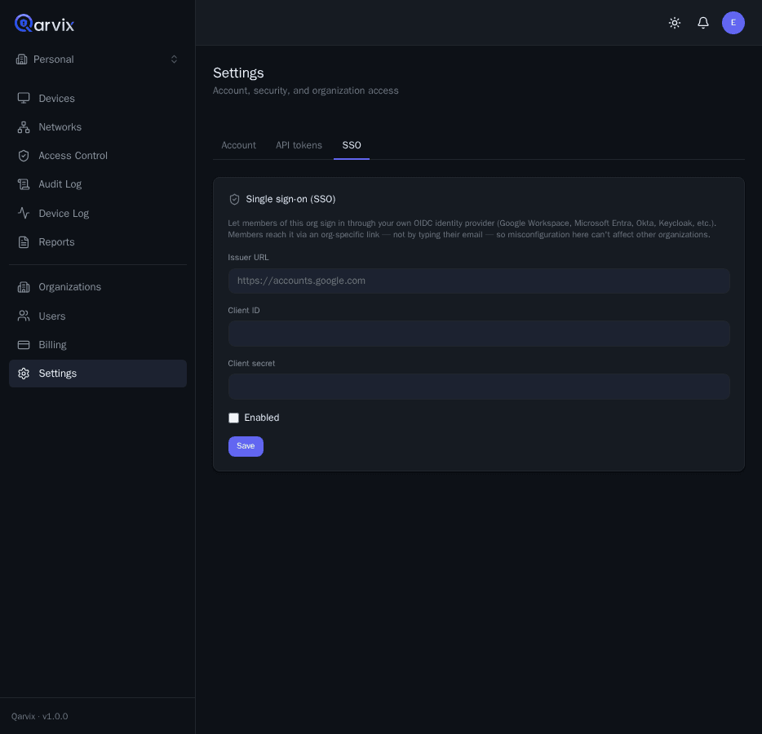Screen dimensions: 762x734
Task: Open the Reports document icon
Action: (24, 242)
